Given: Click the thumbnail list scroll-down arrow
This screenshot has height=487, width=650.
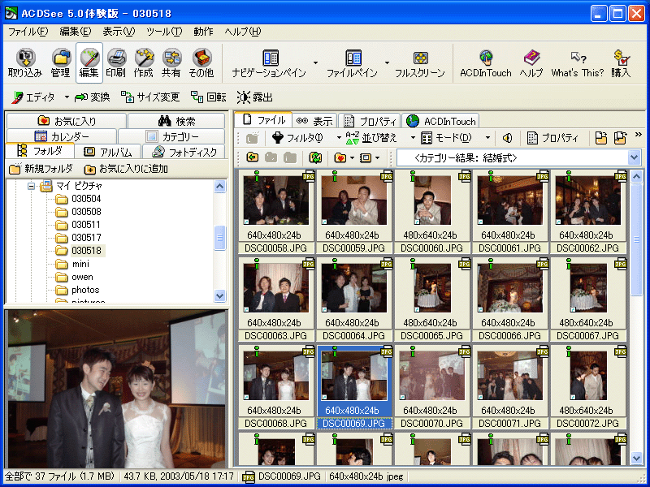Looking at the screenshot, I should (x=636, y=458).
